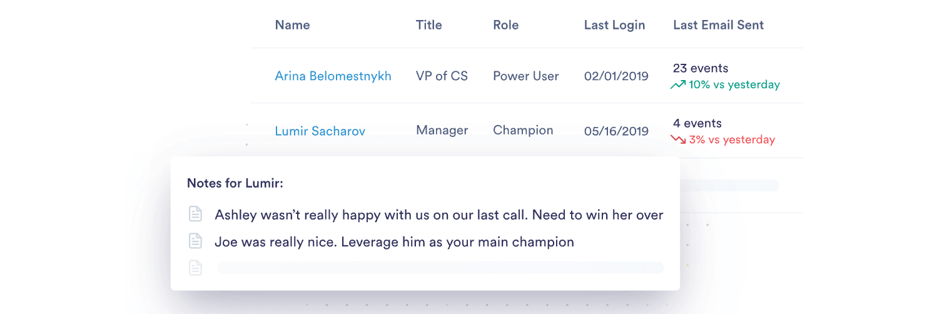The width and height of the screenshot is (937, 314).
Task: Click the 23 events text
Action: (x=701, y=68)
